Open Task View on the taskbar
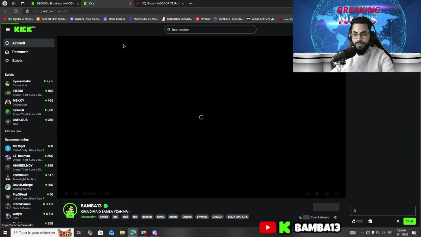Viewport: 421px width, 237px height. coord(79,233)
